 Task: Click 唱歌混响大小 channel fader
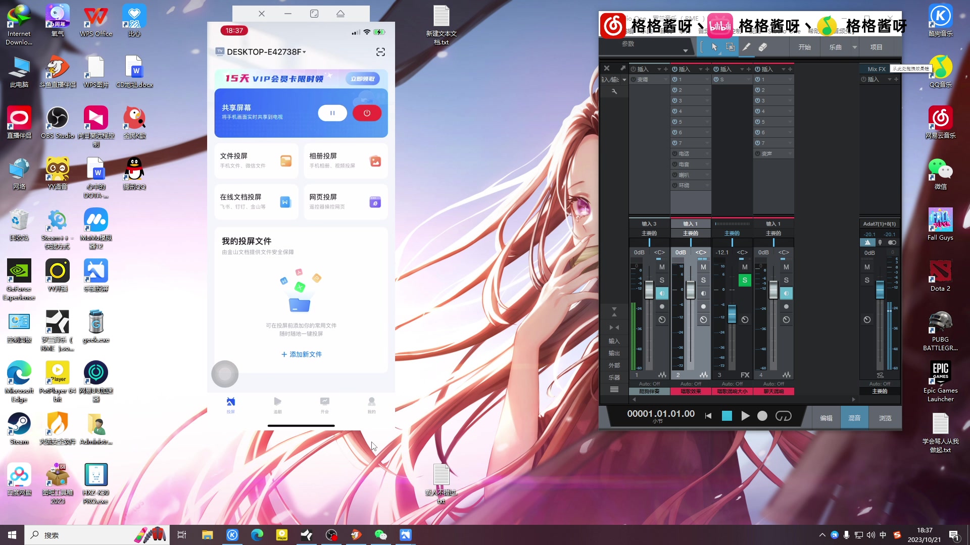click(732, 314)
